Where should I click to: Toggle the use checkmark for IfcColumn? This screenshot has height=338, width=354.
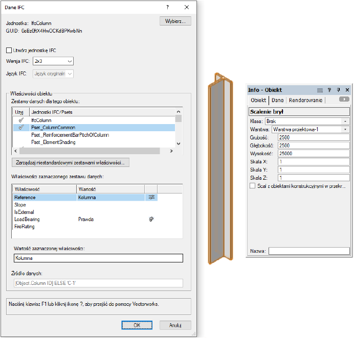(x=21, y=120)
